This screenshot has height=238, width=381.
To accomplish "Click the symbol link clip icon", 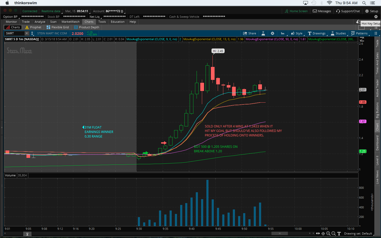I will 32,33.
